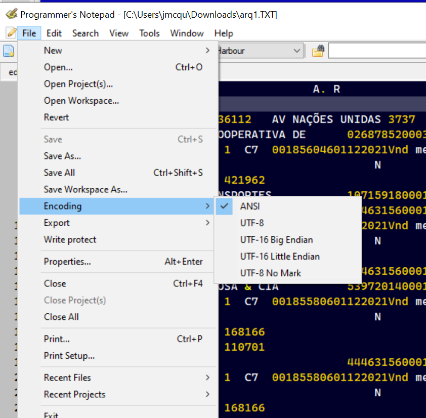Viewport: 426px width, 418px height.
Task: Click the pencil document icon beside File
Action: (x=11, y=33)
